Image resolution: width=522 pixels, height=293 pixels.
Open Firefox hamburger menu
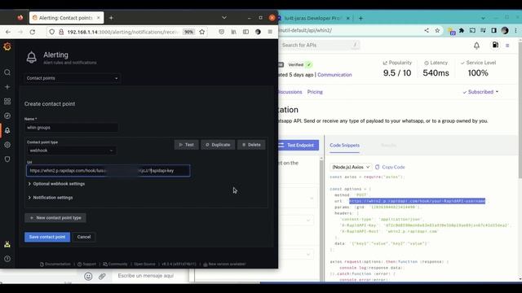click(x=270, y=32)
